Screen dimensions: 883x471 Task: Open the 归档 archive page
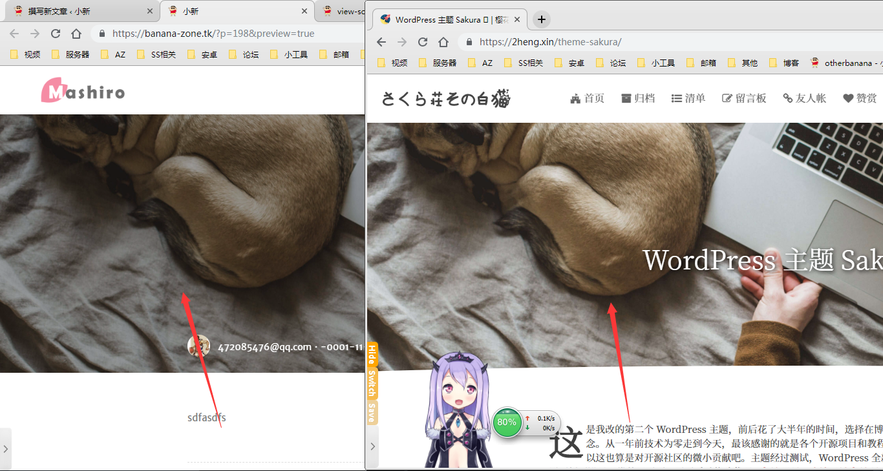[x=637, y=98]
